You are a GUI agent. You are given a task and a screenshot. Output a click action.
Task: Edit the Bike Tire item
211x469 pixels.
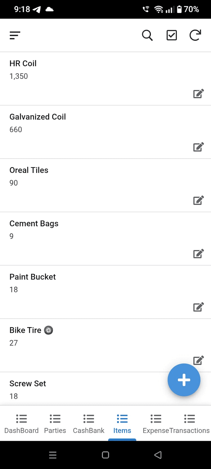(x=199, y=360)
